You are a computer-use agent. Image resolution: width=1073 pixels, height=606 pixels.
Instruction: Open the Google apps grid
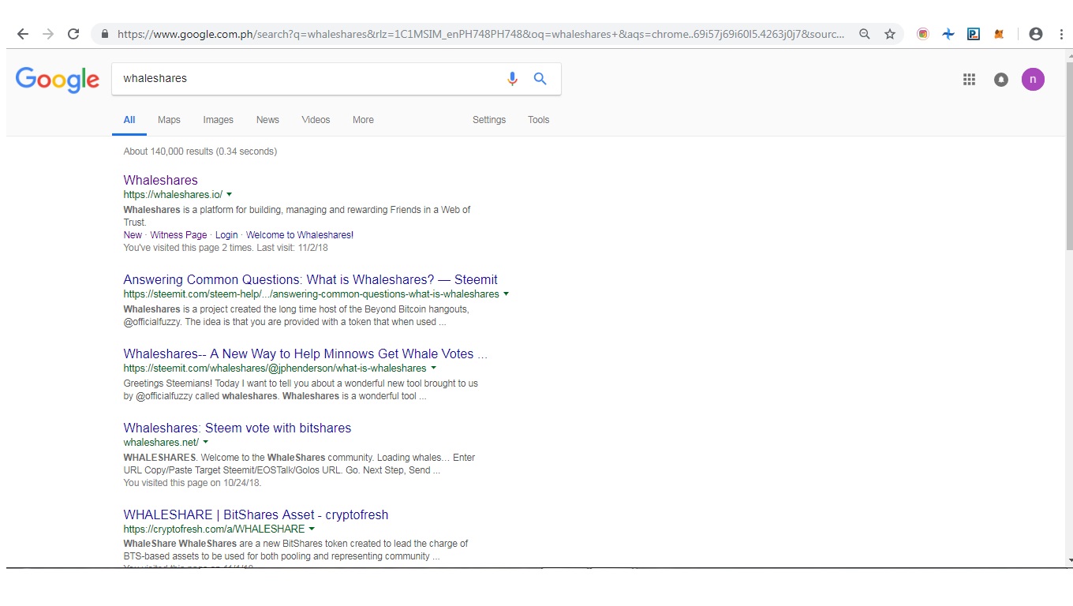[970, 79]
